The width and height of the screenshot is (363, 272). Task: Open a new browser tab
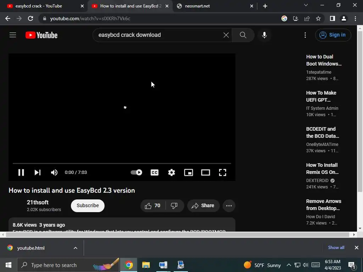pyautogui.click(x=265, y=6)
